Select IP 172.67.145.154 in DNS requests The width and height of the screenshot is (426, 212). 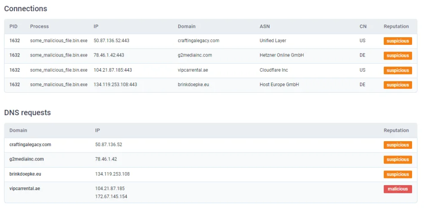[x=111, y=196]
